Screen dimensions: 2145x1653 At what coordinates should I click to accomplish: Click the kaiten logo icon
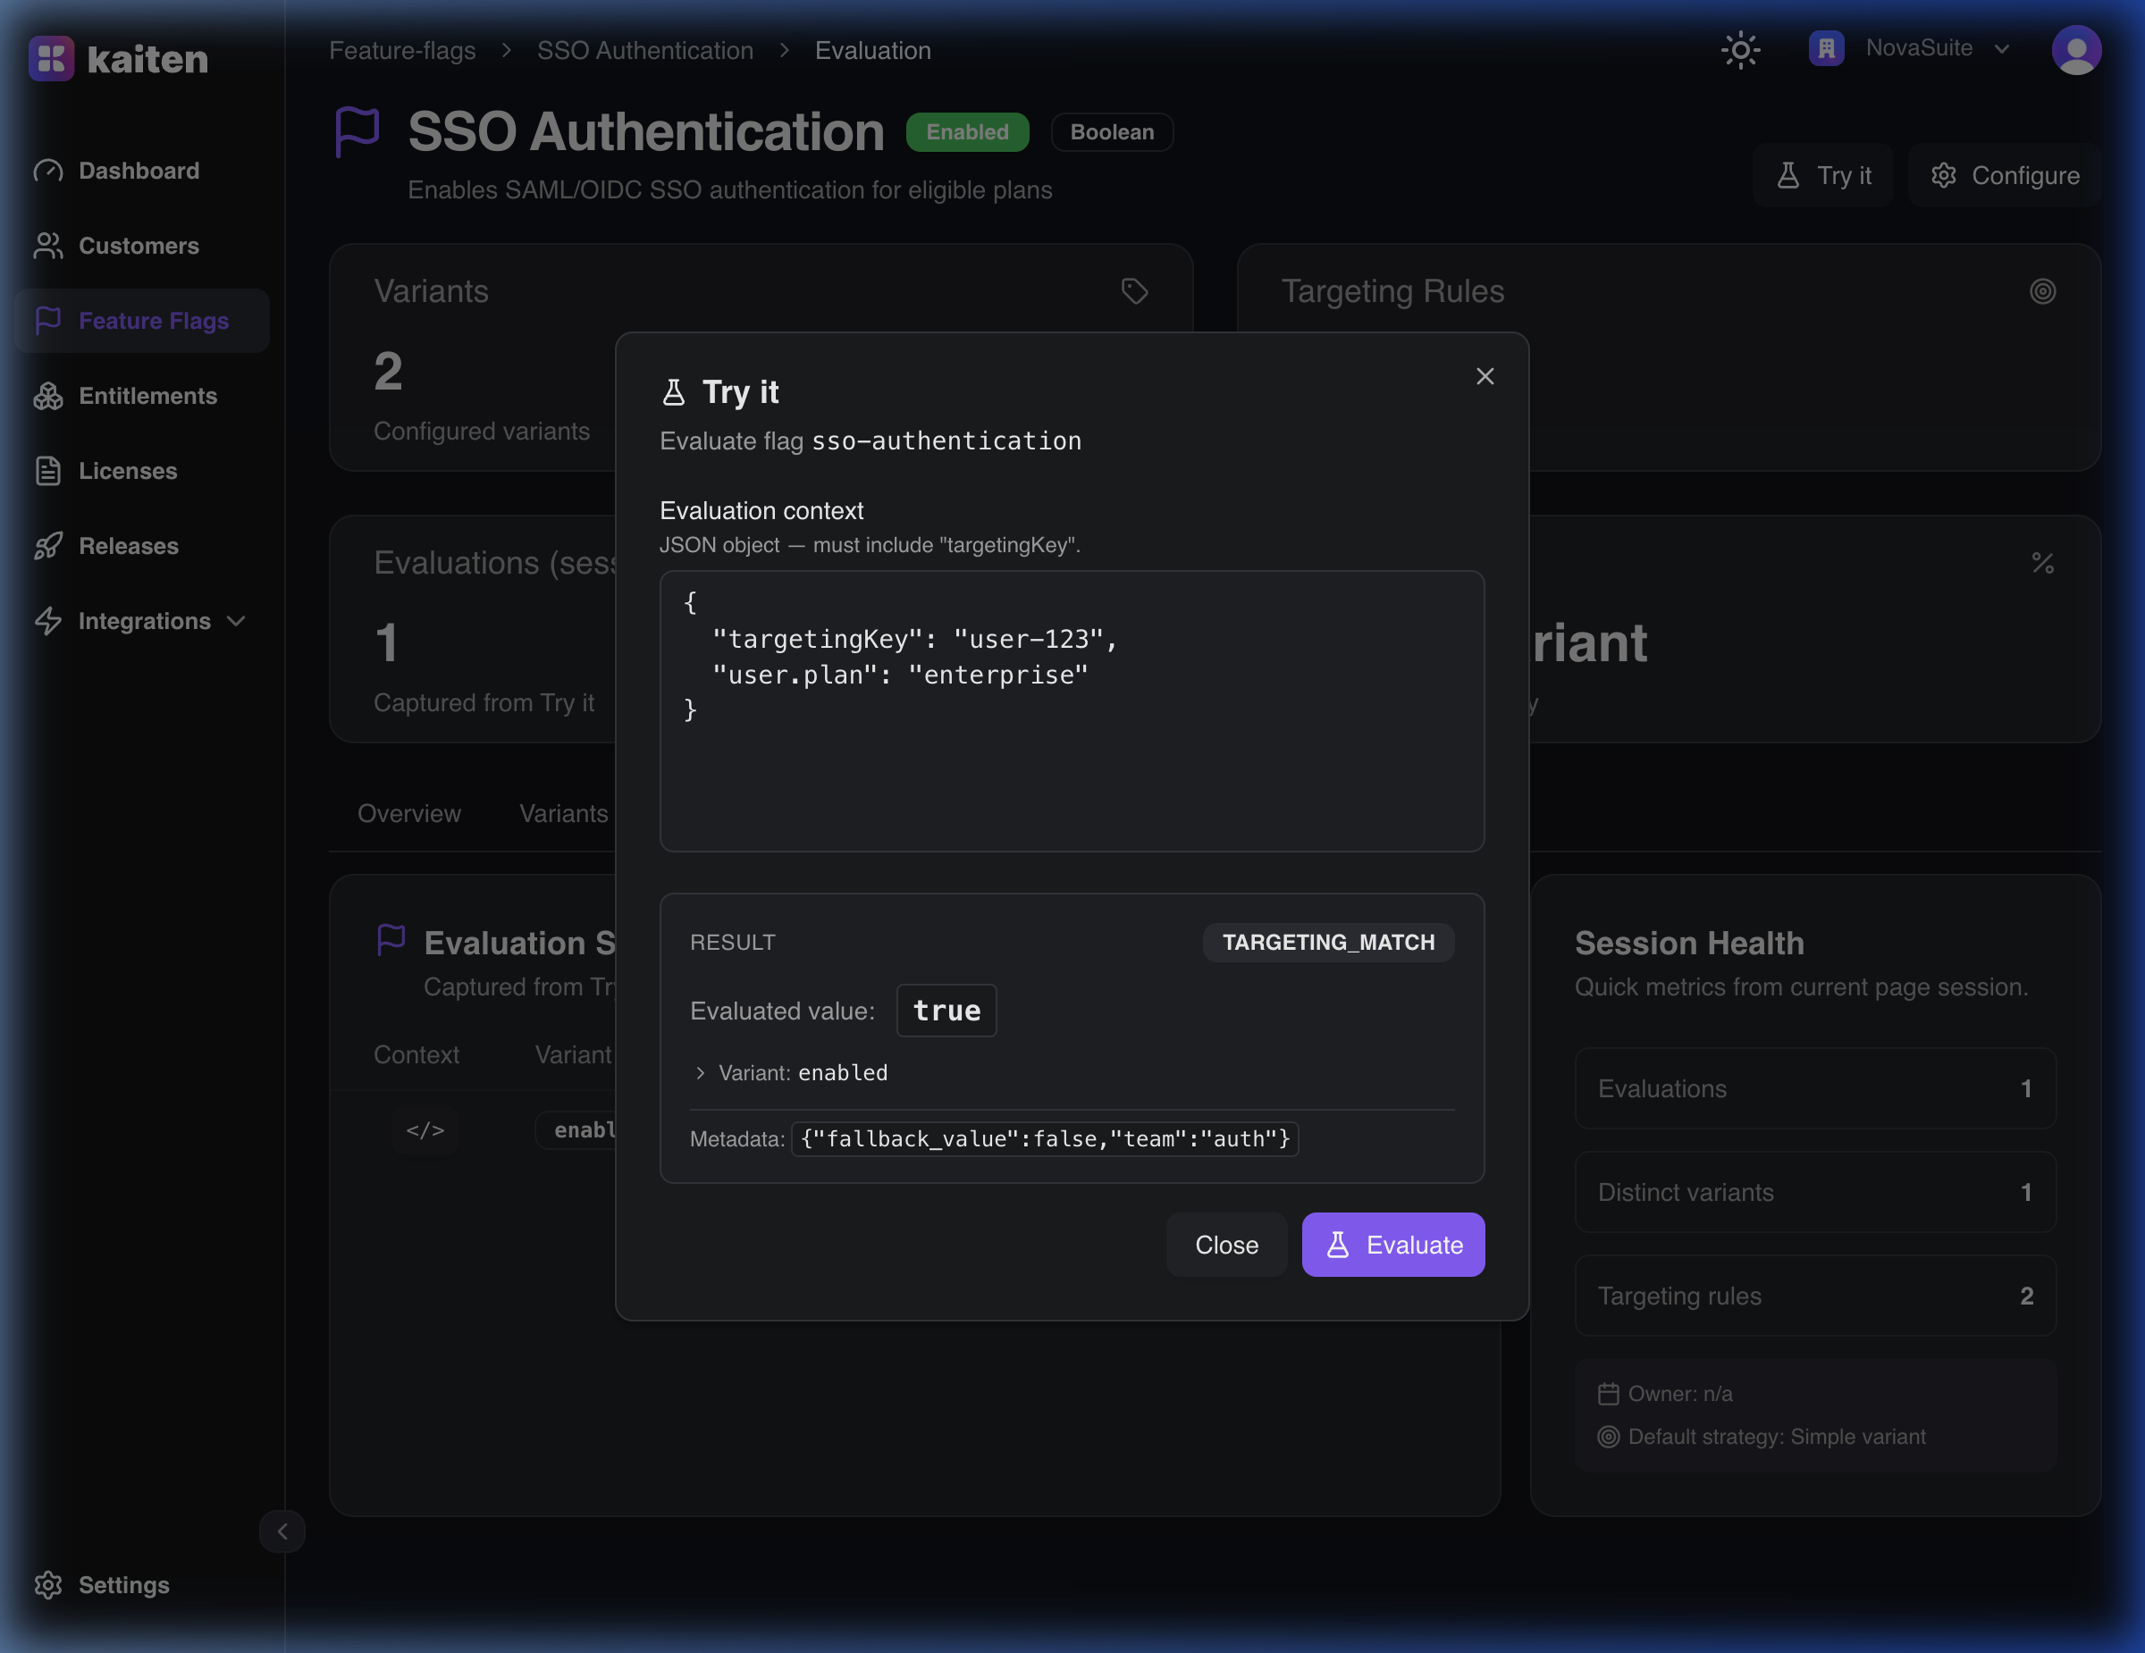point(51,59)
